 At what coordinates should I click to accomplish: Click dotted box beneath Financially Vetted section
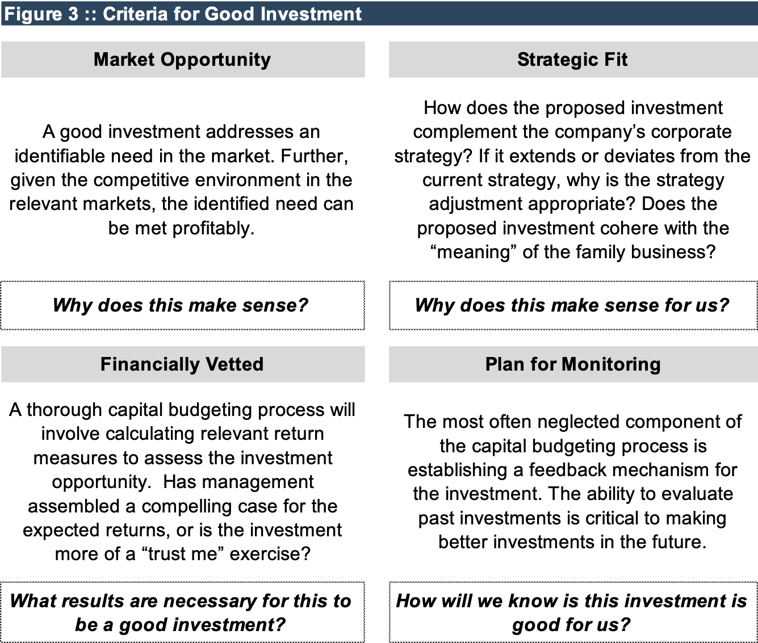tap(182, 611)
